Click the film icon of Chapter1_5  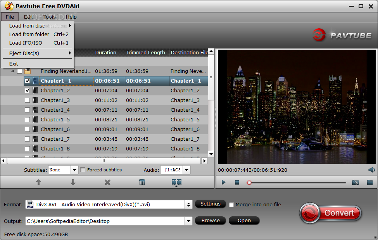point(35,119)
